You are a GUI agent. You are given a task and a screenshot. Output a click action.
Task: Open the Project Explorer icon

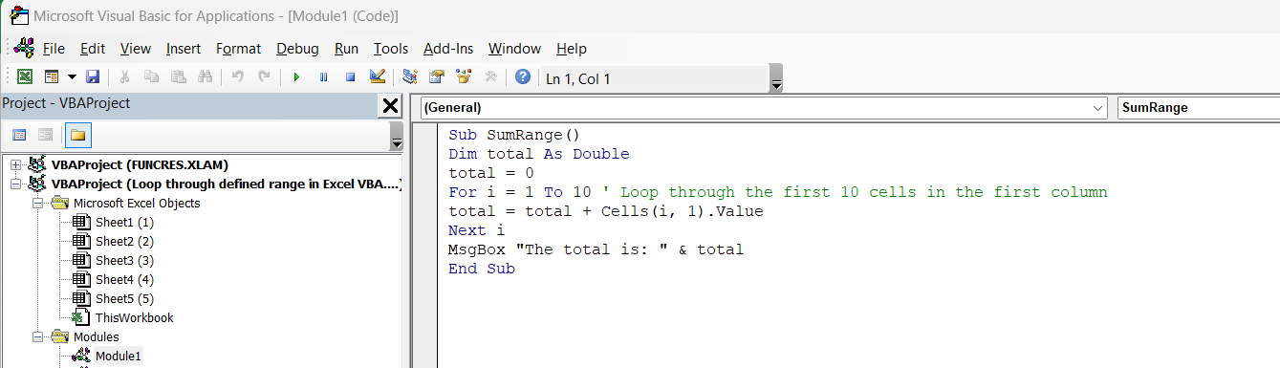point(410,77)
